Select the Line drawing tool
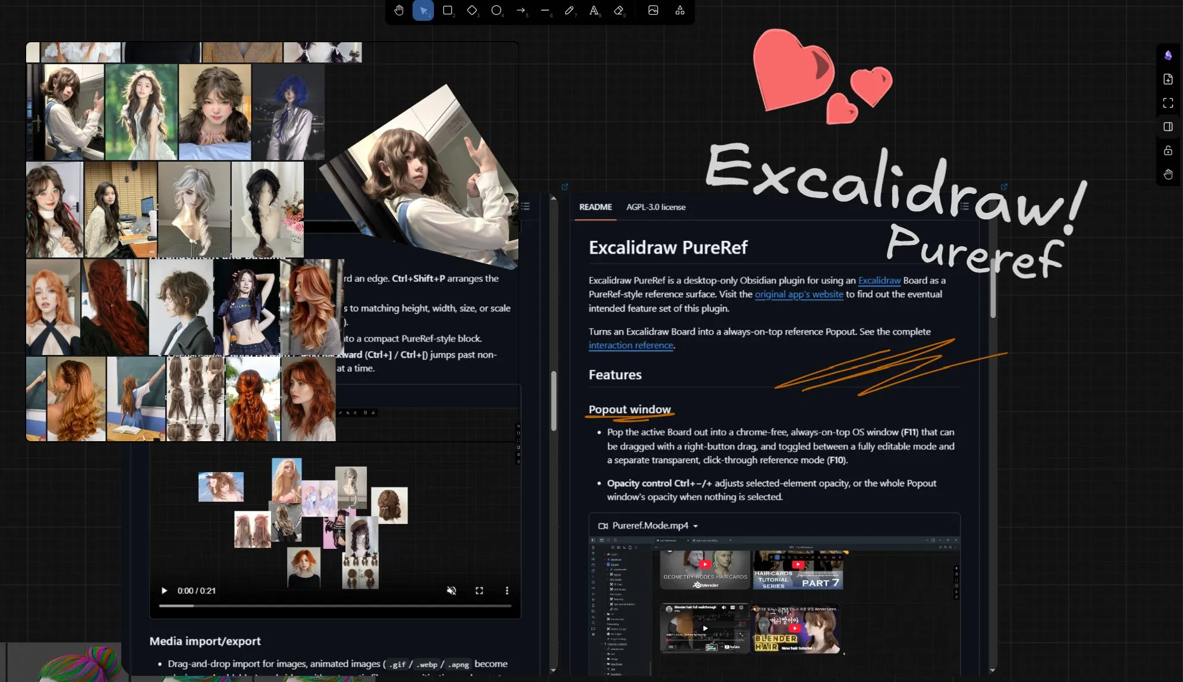The height and width of the screenshot is (682, 1183). (x=545, y=10)
